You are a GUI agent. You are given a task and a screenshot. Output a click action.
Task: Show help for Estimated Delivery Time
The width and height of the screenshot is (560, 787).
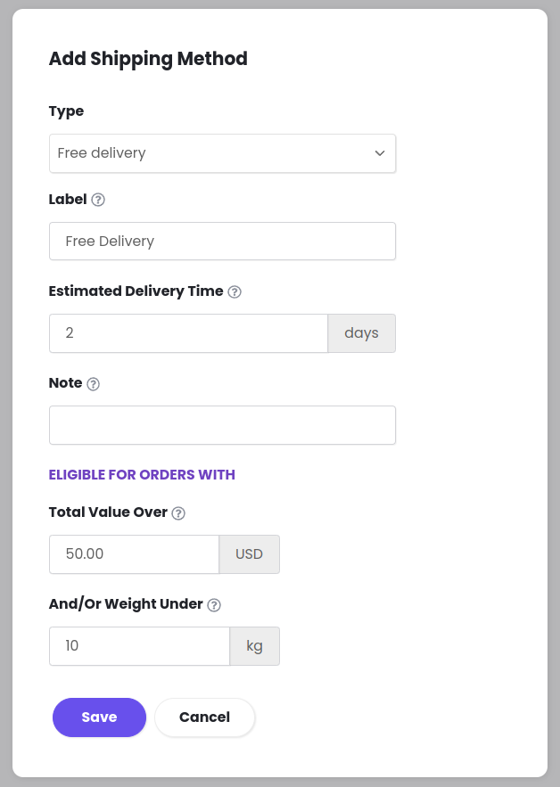point(235,291)
